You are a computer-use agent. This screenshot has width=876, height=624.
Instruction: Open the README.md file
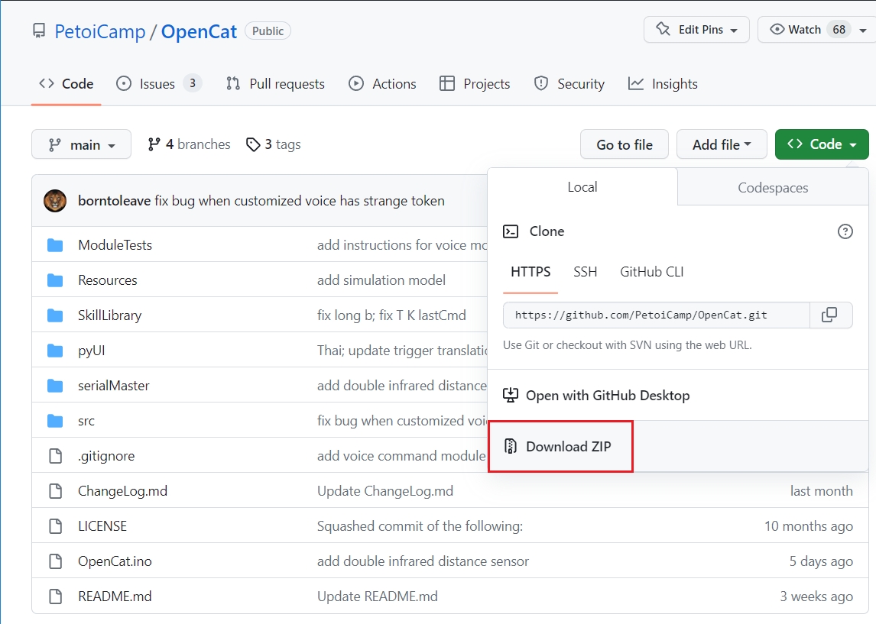point(115,597)
